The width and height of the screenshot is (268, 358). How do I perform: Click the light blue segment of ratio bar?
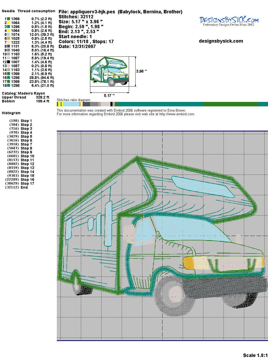(71, 104)
